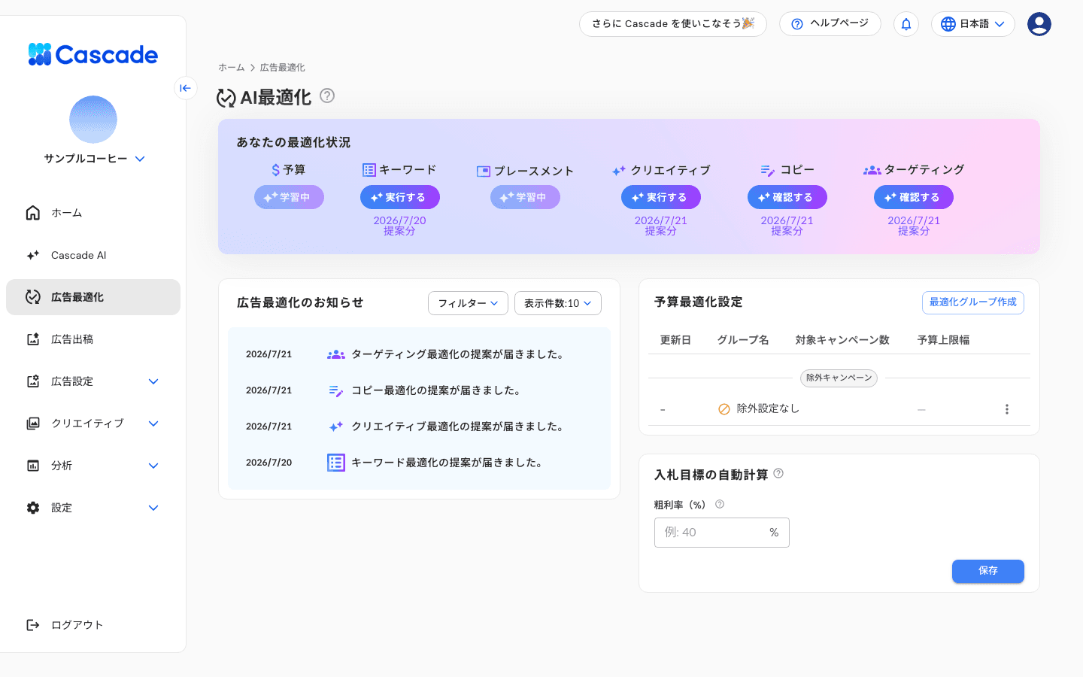Click the 保存 button
The image size is (1083, 677).
click(x=988, y=571)
